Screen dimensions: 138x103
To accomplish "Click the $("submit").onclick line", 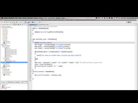I will coord(48,75).
